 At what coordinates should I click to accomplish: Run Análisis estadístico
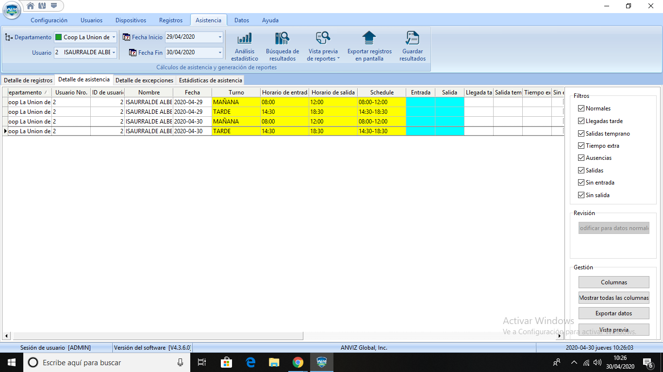[245, 46]
